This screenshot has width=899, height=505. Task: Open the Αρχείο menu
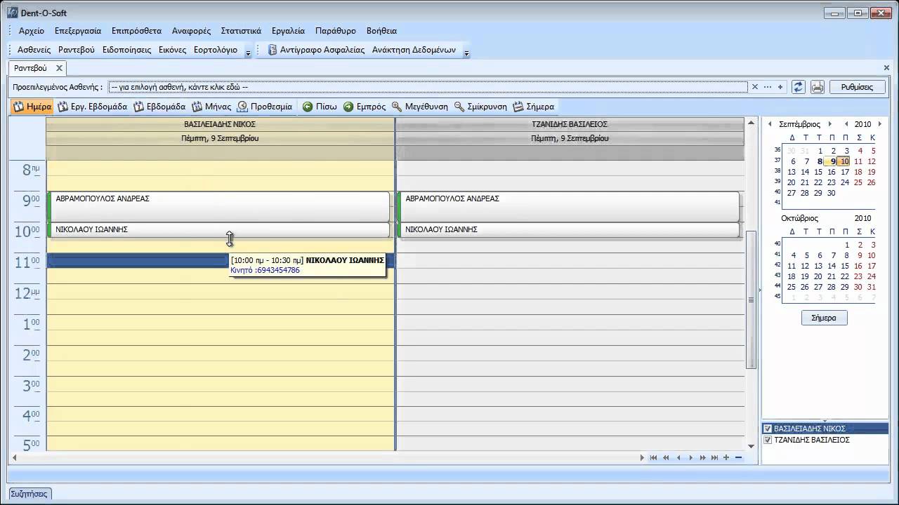point(32,31)
